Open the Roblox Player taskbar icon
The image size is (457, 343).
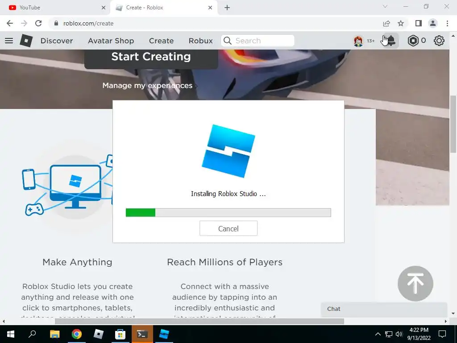[99, 334]
